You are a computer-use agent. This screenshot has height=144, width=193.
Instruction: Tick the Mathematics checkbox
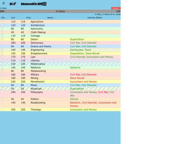tap(2, 64)
